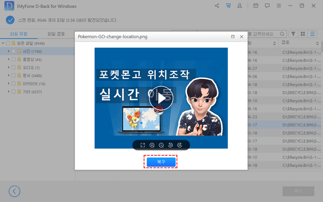
Task: Open the hamburger menu icon
Action: [x=279, y=6]
